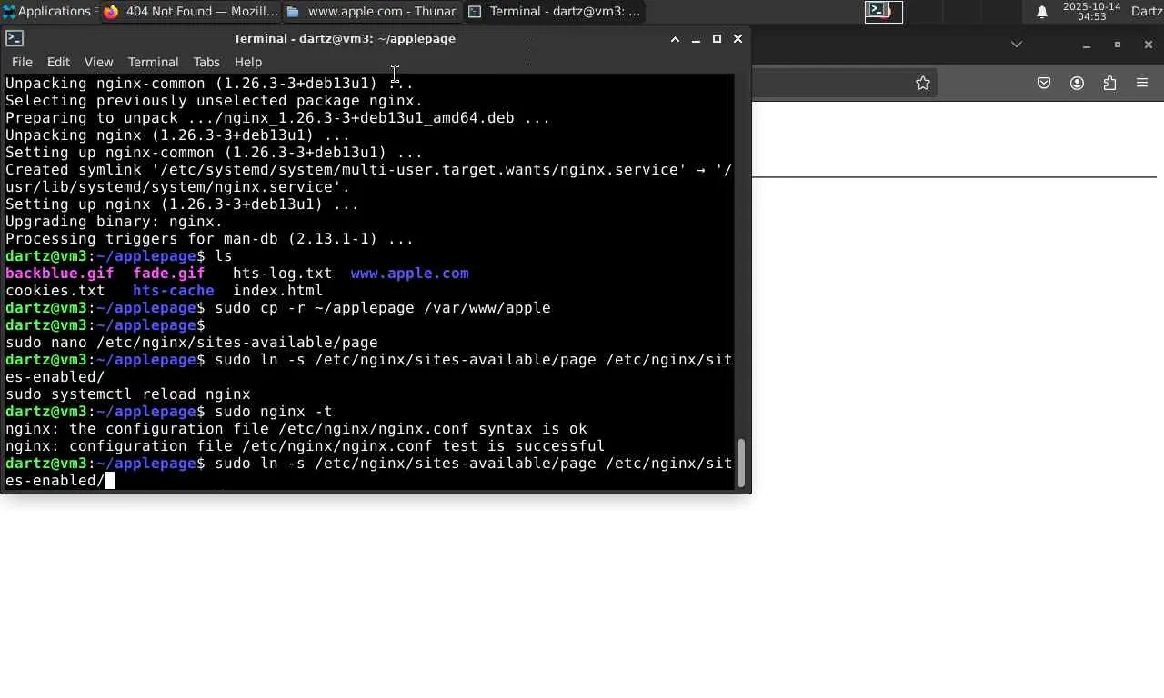Screen dimensions: 1164x698
Task: Open Firefox account icon
Action: [x=1077, y=83]
